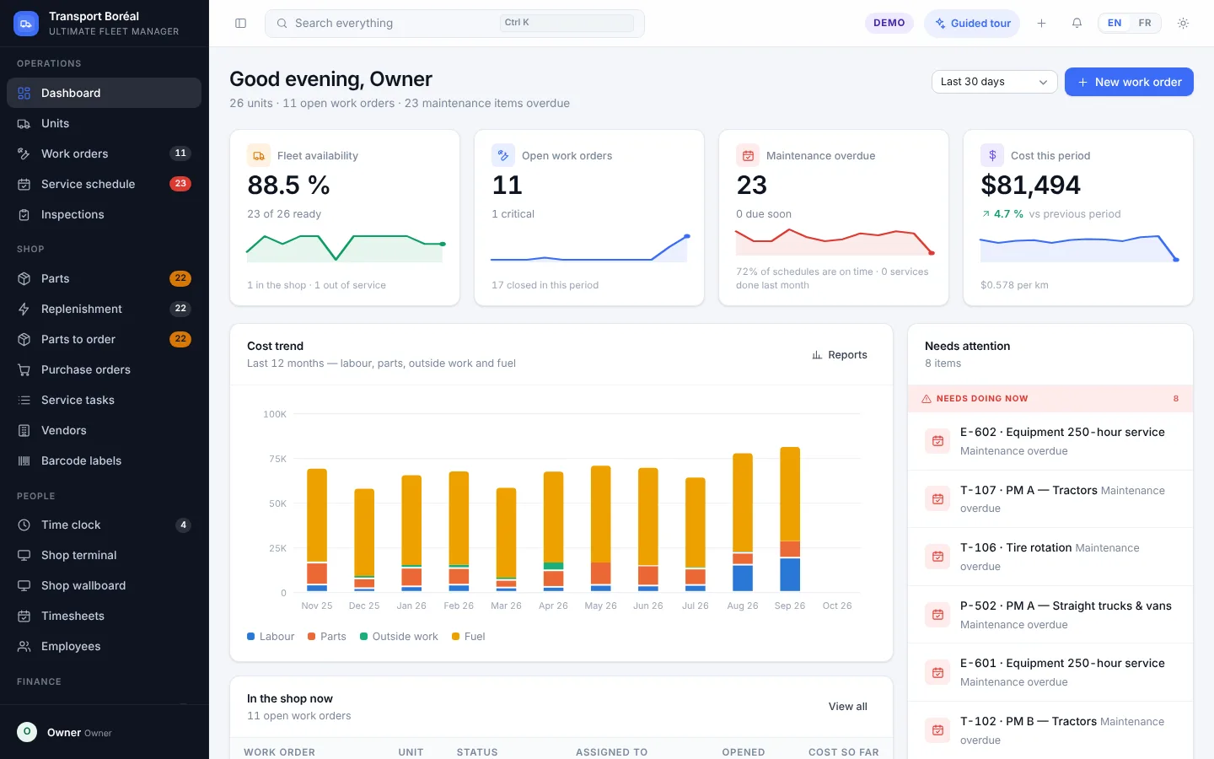Image resolution: width=1214 pixels, height=759 pixels.
Task: Open Dashboard in the sidebar
Action: 104,93
